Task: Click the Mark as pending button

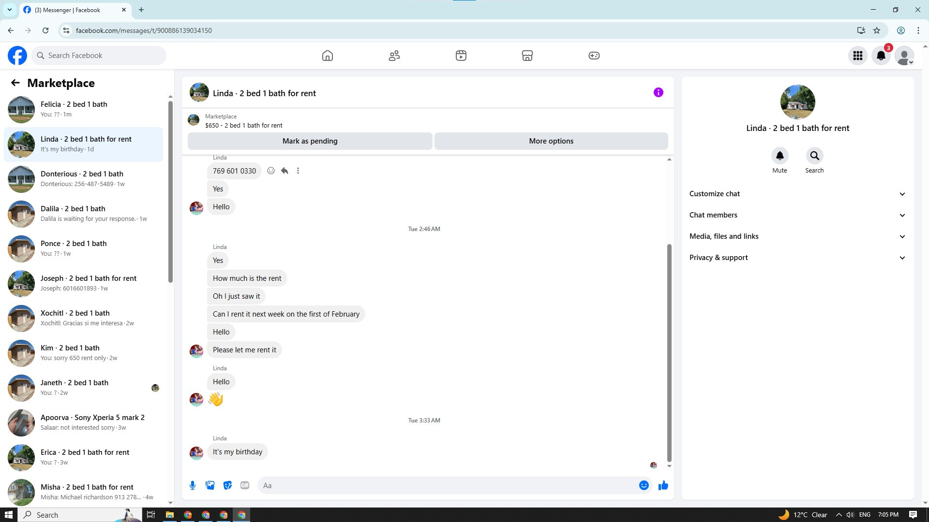Action: [310, 141]
